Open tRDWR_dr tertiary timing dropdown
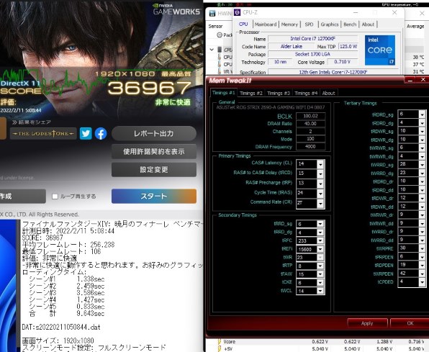Viewport: 429px width, 352px height. pyautogui.click(x=422, y=198)
